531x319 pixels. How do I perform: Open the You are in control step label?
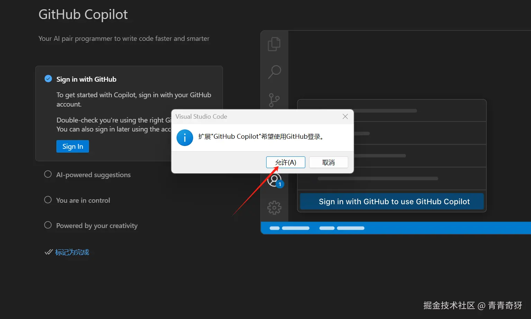click(83, 200)
